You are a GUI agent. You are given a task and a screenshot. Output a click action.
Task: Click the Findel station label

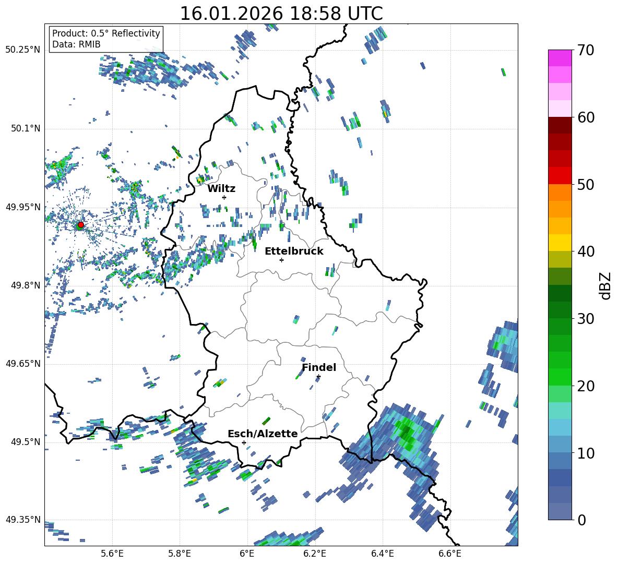click(319, 367)
